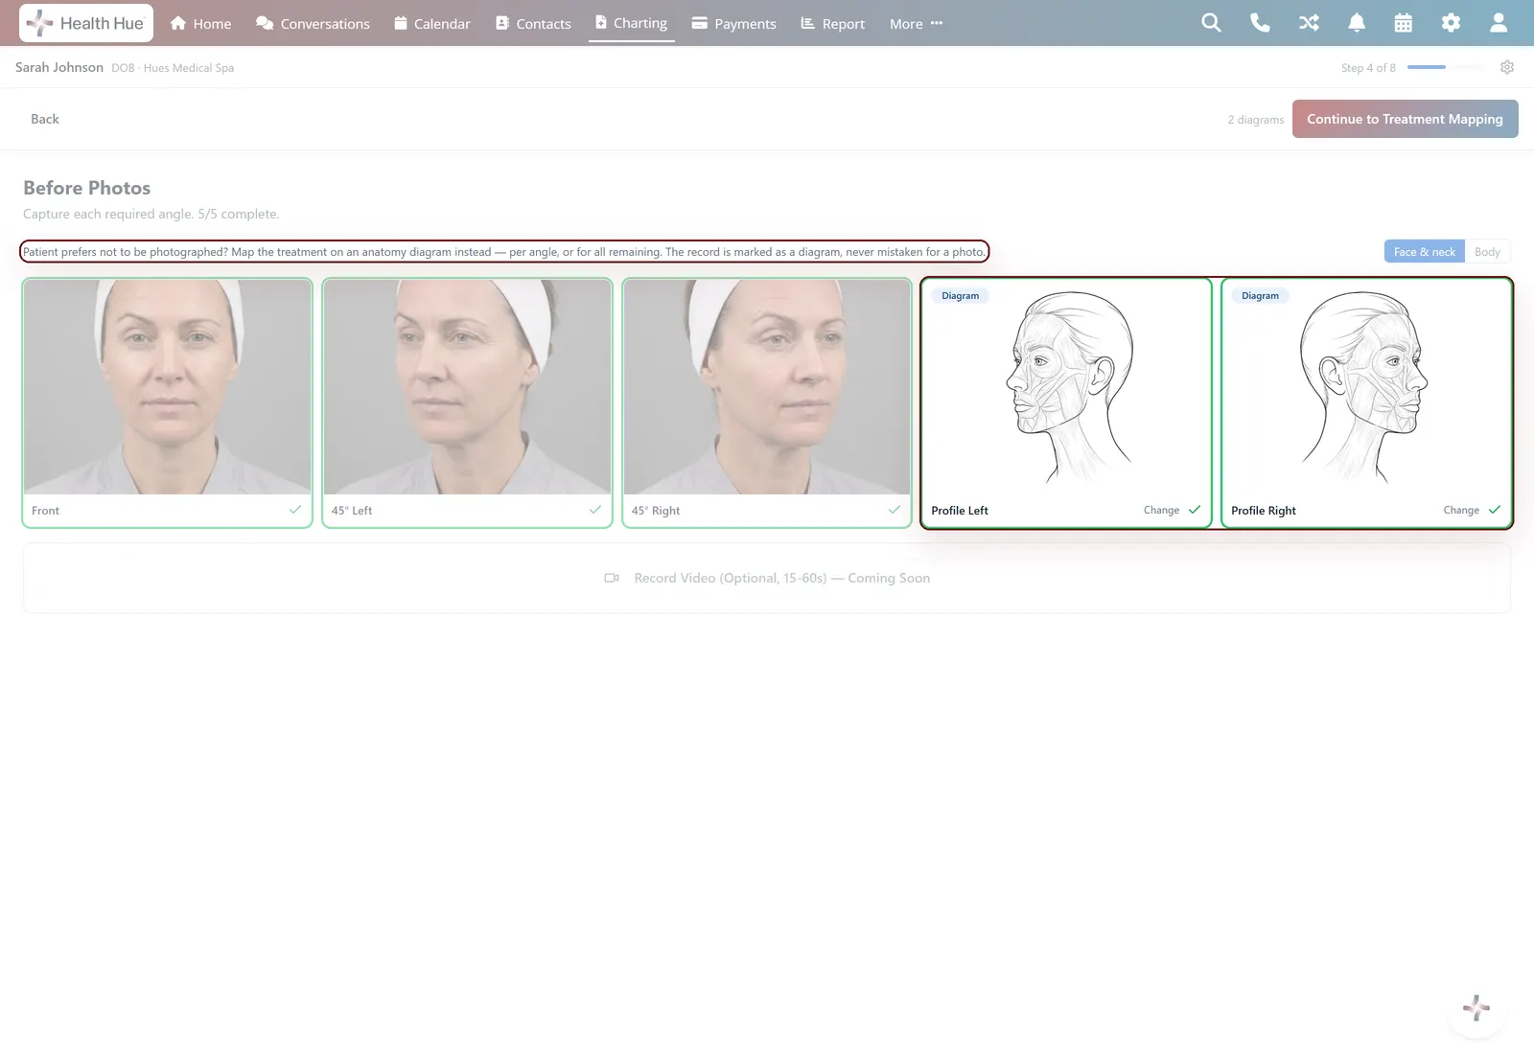Click the 'Step 4 of 8' label

click(1368, 68)
